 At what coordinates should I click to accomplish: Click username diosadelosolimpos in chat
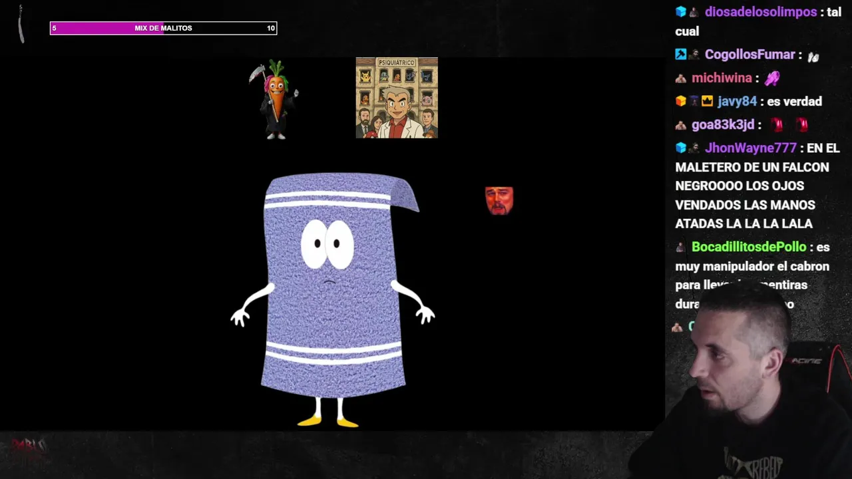pyautogui.click(x=760, y=12)
